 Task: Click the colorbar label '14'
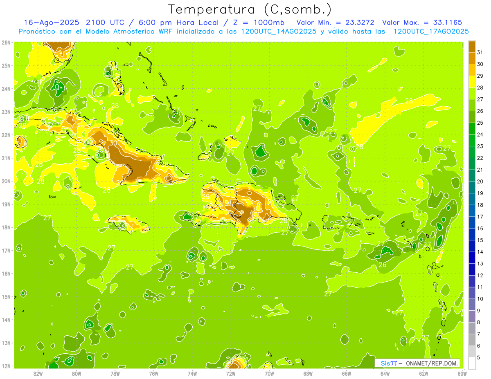[x=480, y=252]
